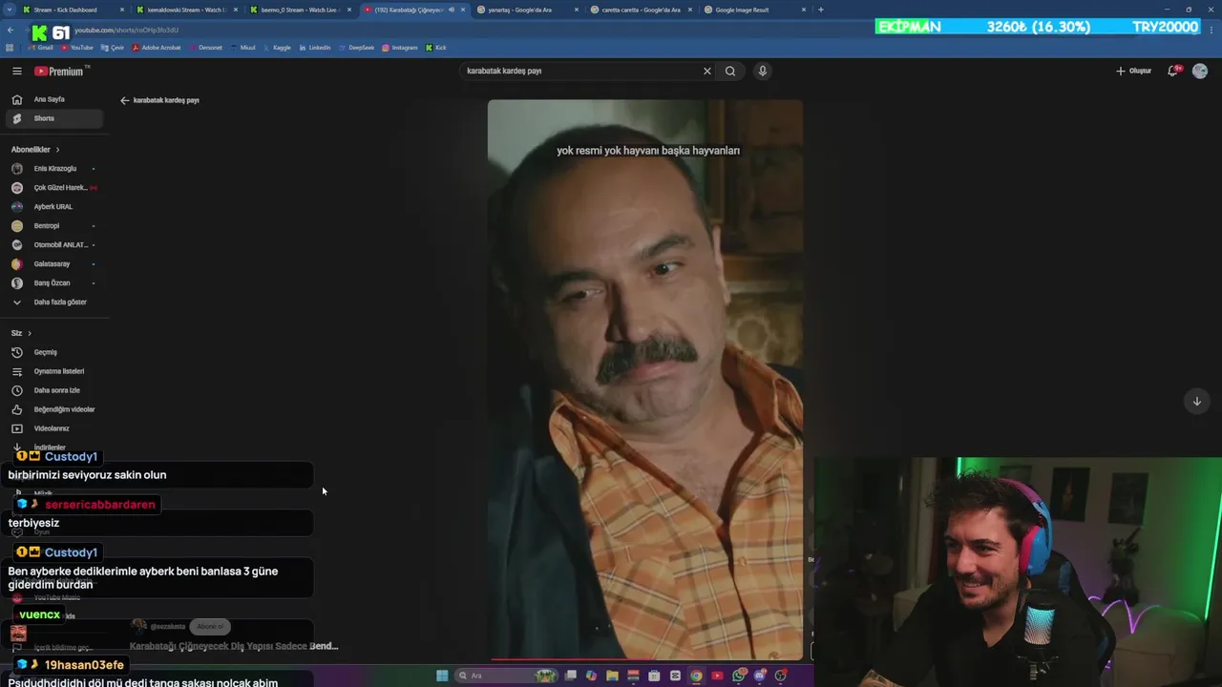Expand the Abonelikler section chevron
Screen dimensions: 1222x687
[57, 150]
